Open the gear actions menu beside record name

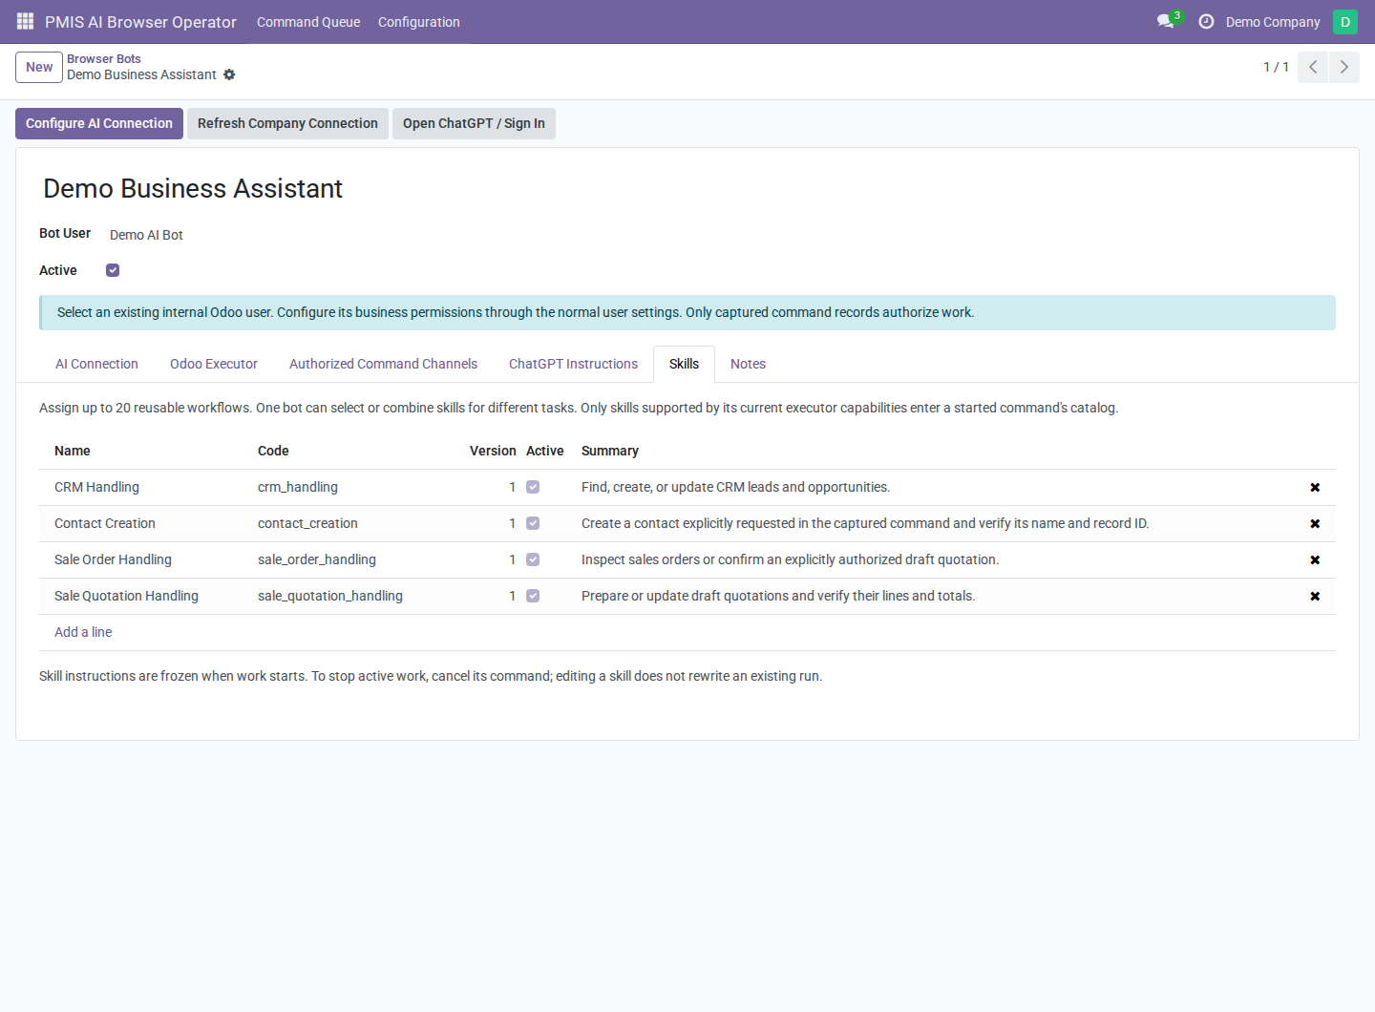pos(229,74)
